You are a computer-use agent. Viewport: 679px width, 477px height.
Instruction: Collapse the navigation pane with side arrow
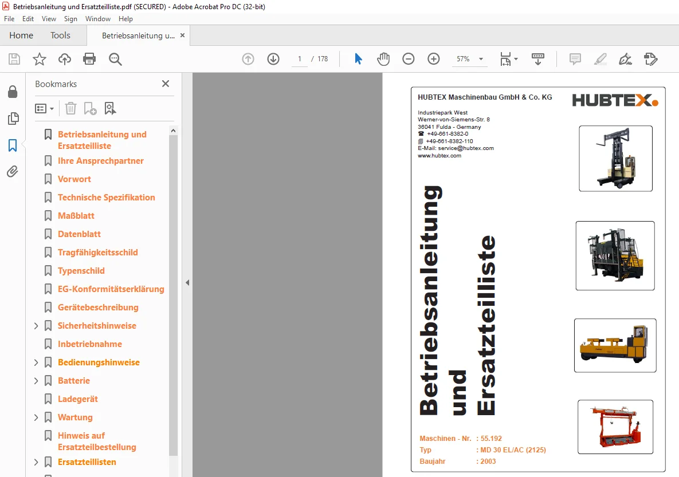click(x=187, y=283)
